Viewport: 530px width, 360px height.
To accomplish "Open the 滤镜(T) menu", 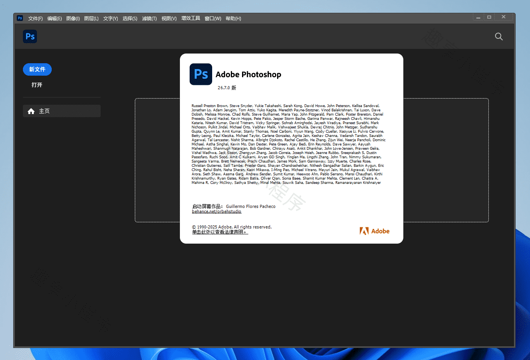I will (149, 19).
